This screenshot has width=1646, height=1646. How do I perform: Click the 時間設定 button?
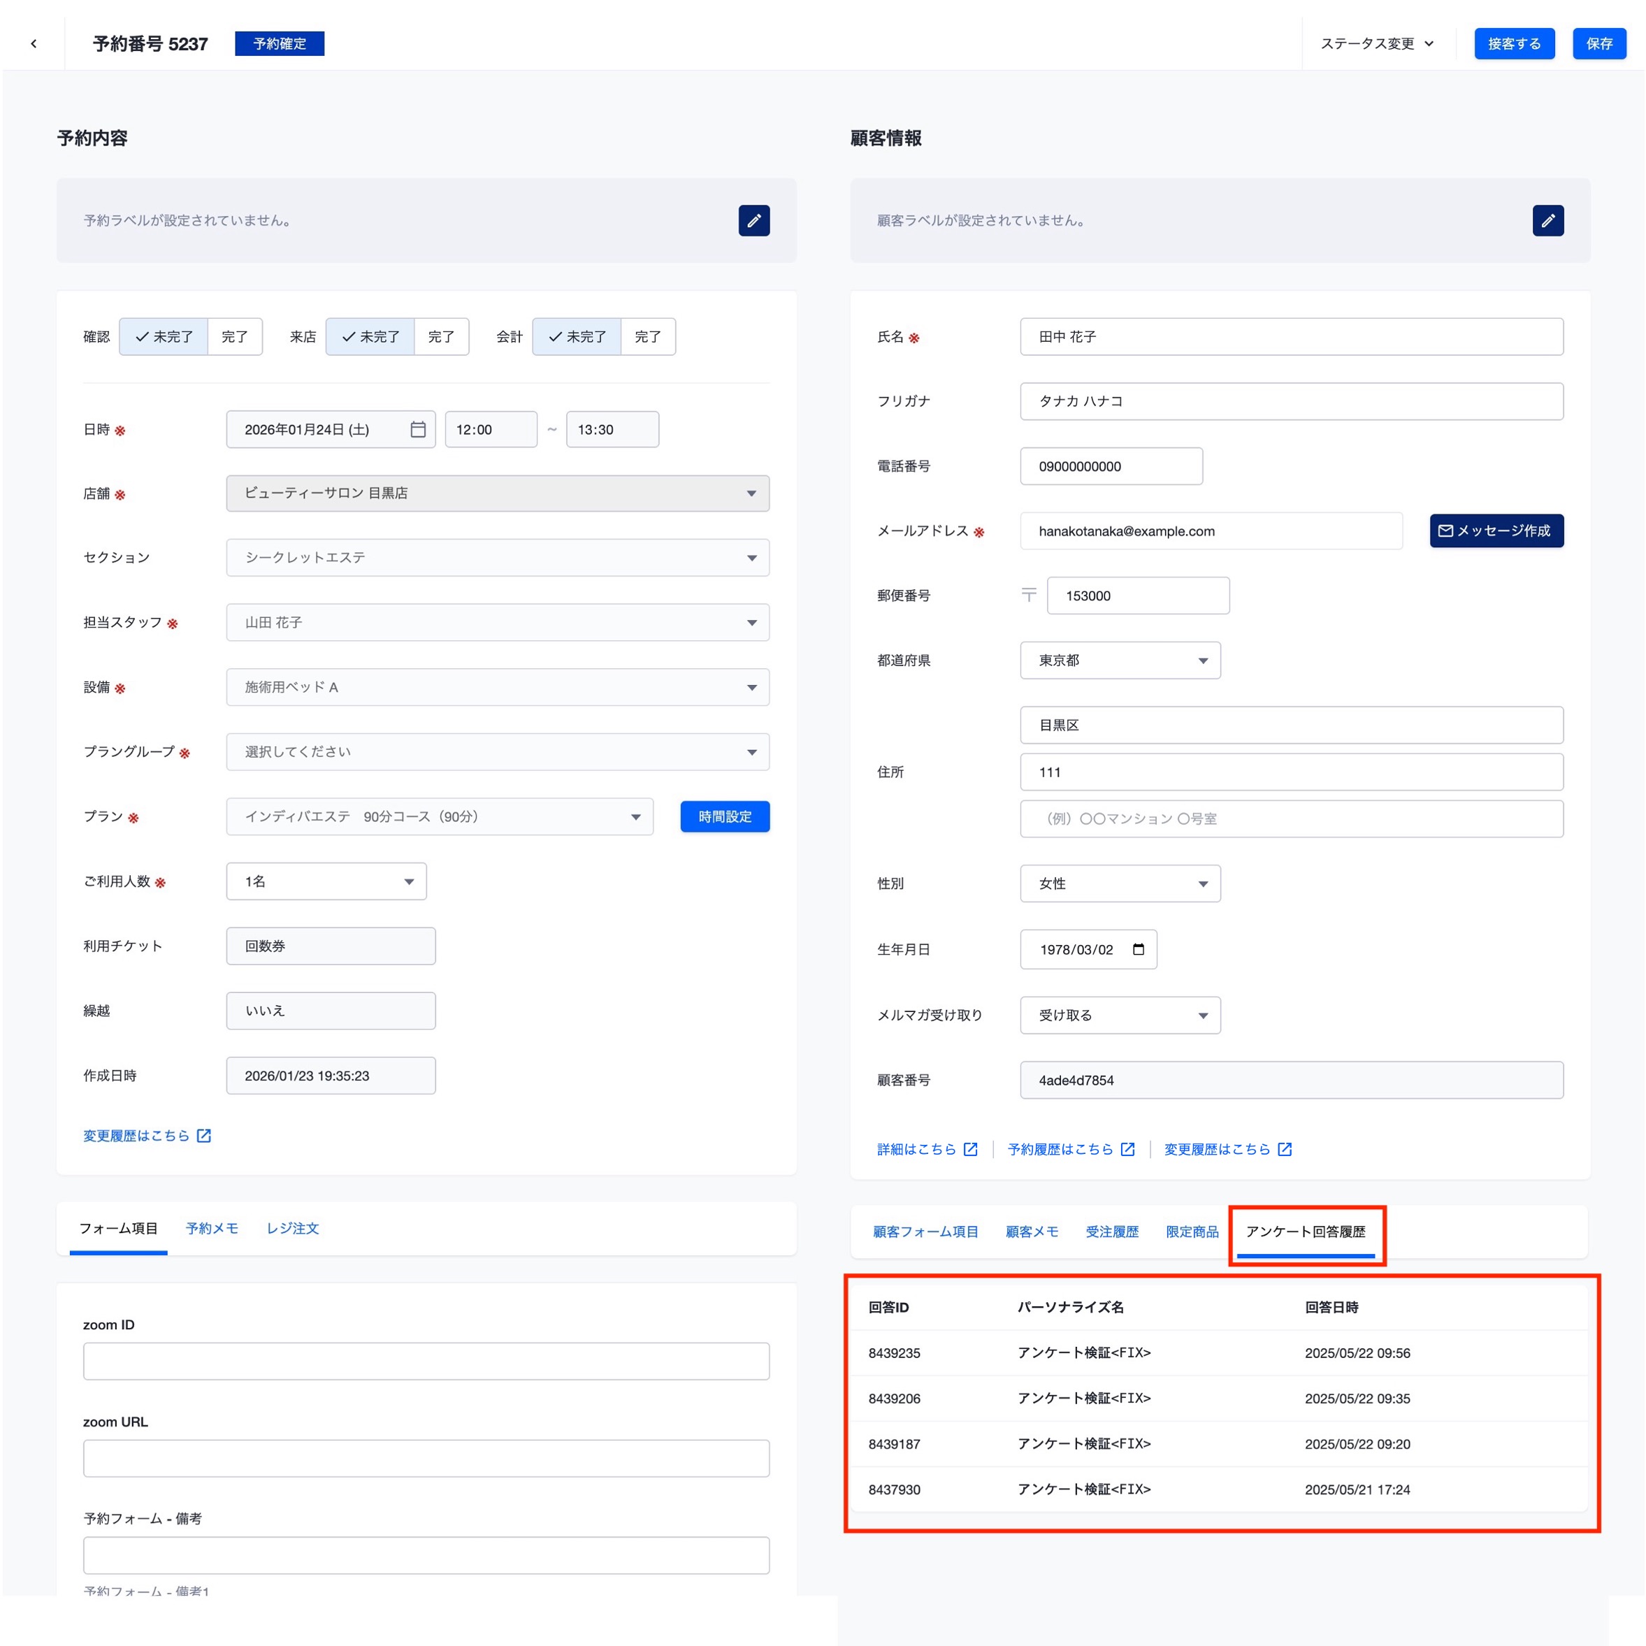[725, 816]
